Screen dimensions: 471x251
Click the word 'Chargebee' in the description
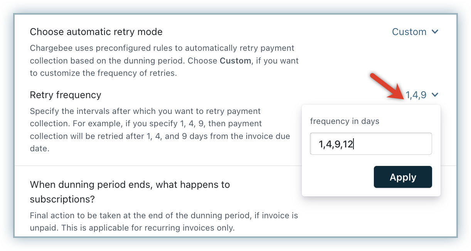(49, 49)
